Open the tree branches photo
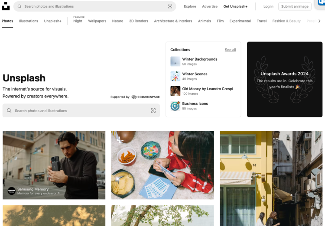Screen dimensions: 325x226 point(162,216)
